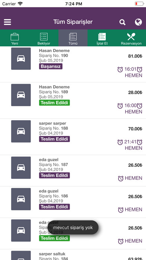Tap car icon of order 190

tap(21, 59)
